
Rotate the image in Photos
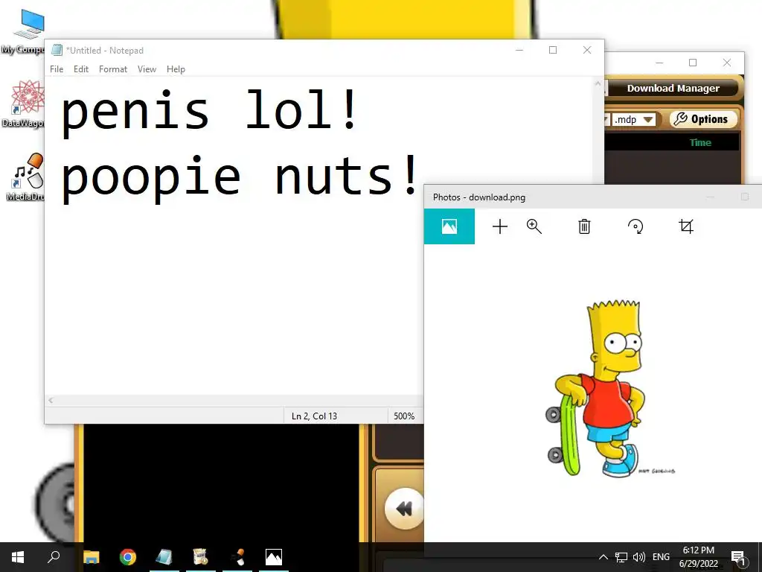[635, 226]
